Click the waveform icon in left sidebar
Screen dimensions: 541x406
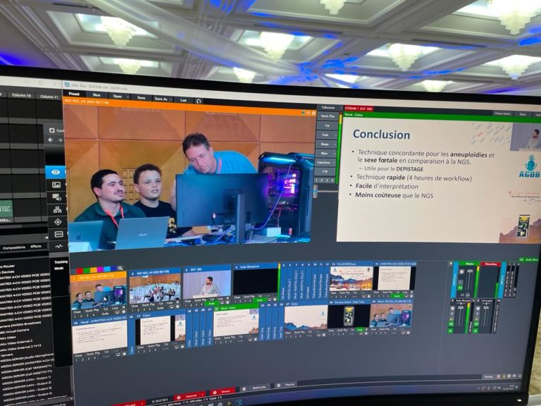coord(58,246)
